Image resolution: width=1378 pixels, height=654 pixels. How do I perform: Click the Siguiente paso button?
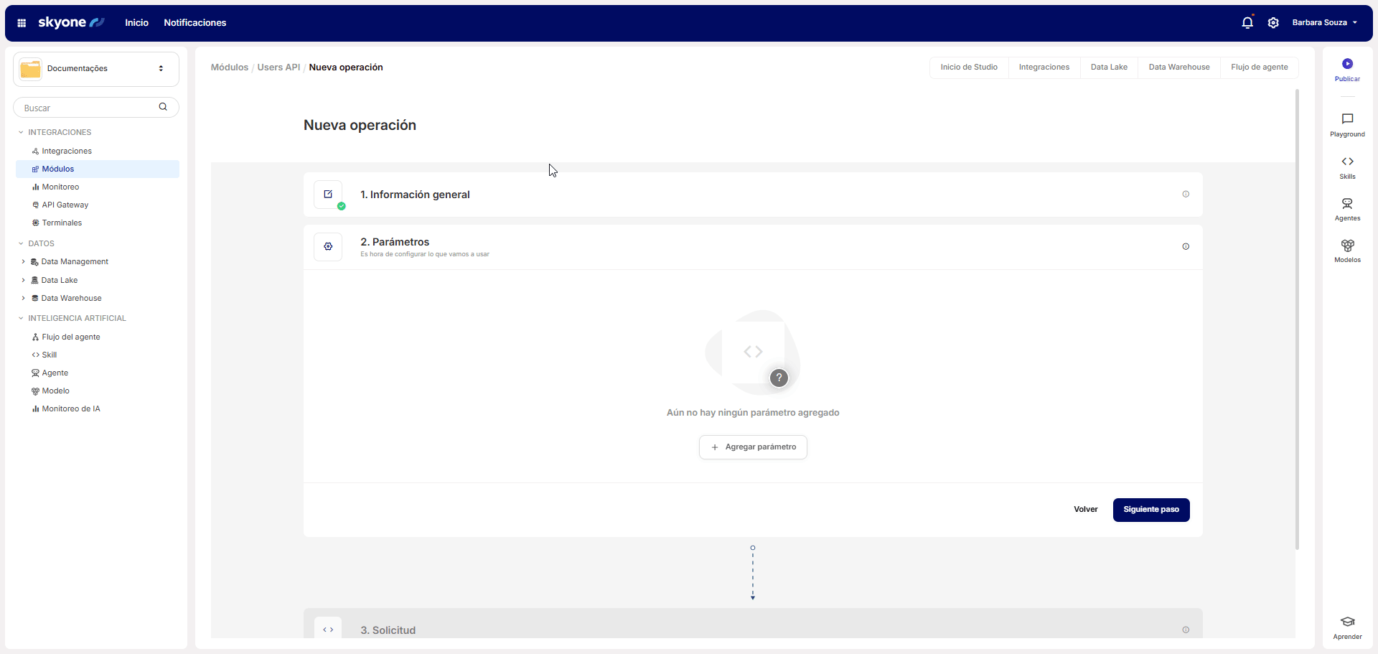pyautogui.click(x=1150, y=510)
